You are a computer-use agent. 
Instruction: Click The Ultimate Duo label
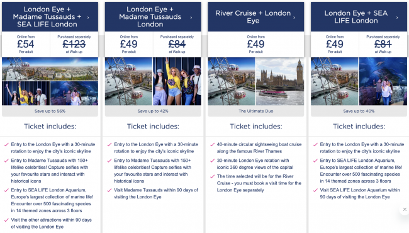[256, 111]
